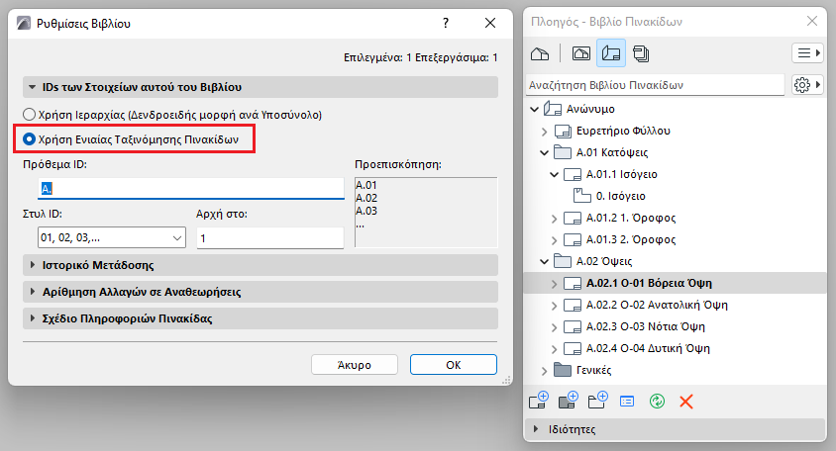Create a New Subset folder icon
The width and height of the screenshot is (836, 451).
click(597, 401)
